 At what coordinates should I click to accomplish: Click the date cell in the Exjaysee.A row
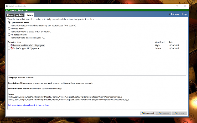click(x=175, y=48)
